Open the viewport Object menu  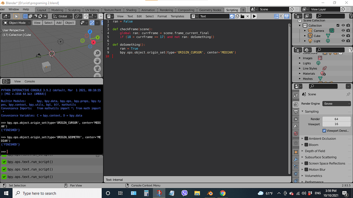(69, 23)
